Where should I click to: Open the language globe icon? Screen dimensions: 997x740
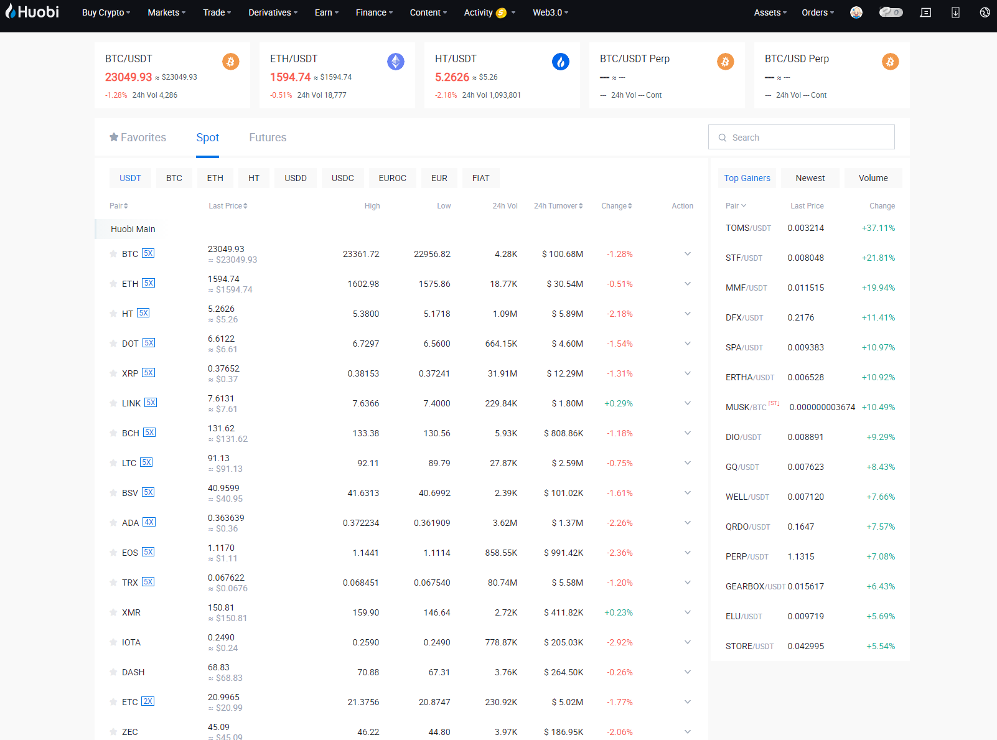coord(985,12)
